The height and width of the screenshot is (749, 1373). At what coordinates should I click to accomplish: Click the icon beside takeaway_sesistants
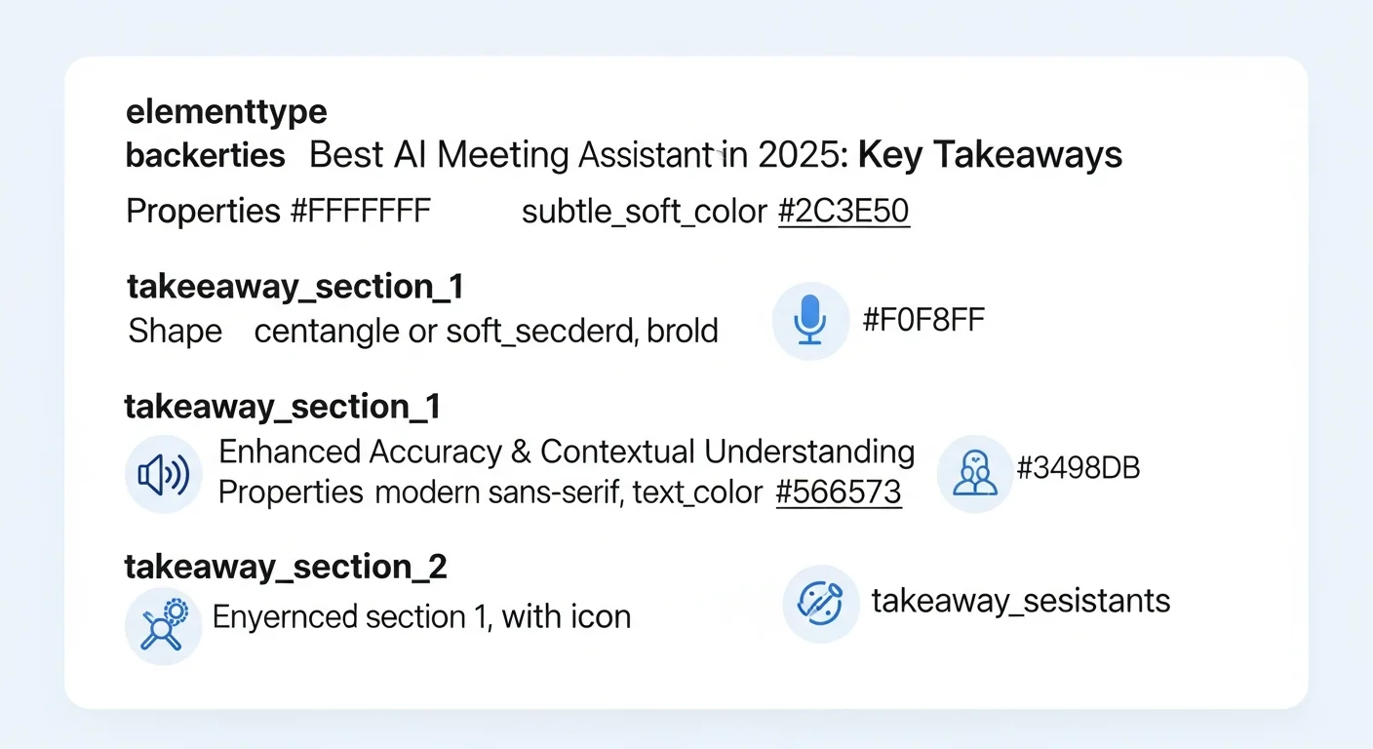820,604
